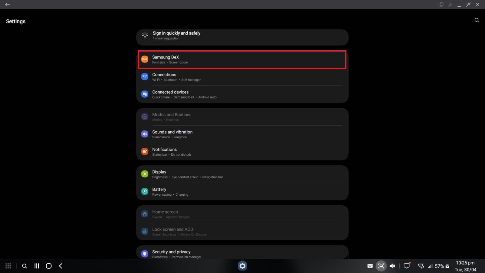Open Connections settings via Wi-Fi icon

pos(145,76)
